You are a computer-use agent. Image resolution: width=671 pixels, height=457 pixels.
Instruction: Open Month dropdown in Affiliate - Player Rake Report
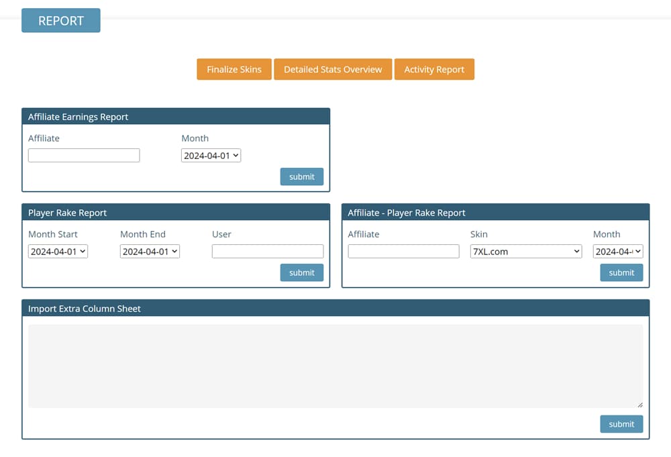tap(618, 252)
